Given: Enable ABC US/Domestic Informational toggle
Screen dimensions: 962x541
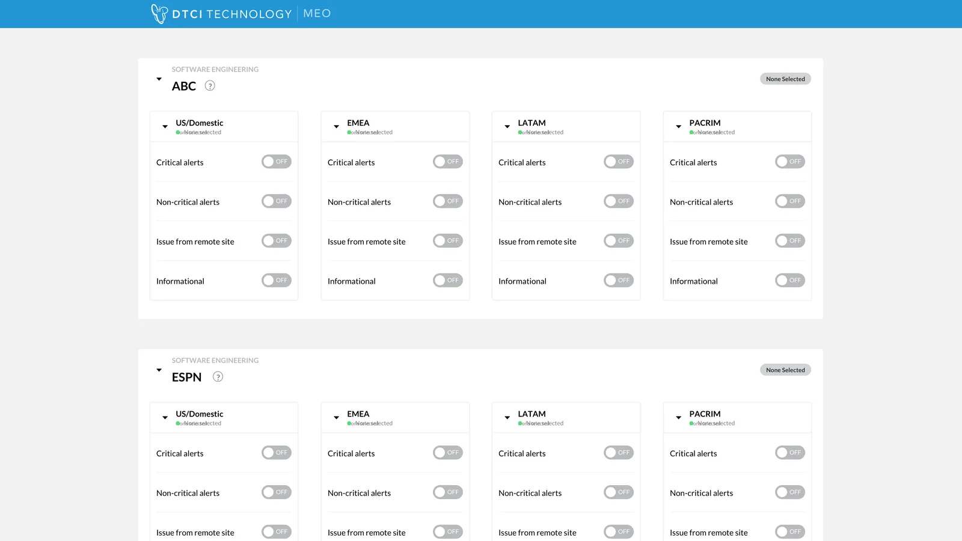Looking at the screenshot, I should point(277,281).
